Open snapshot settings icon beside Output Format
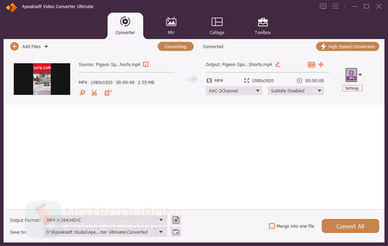388x246 pixels. [x=176, y=220]
